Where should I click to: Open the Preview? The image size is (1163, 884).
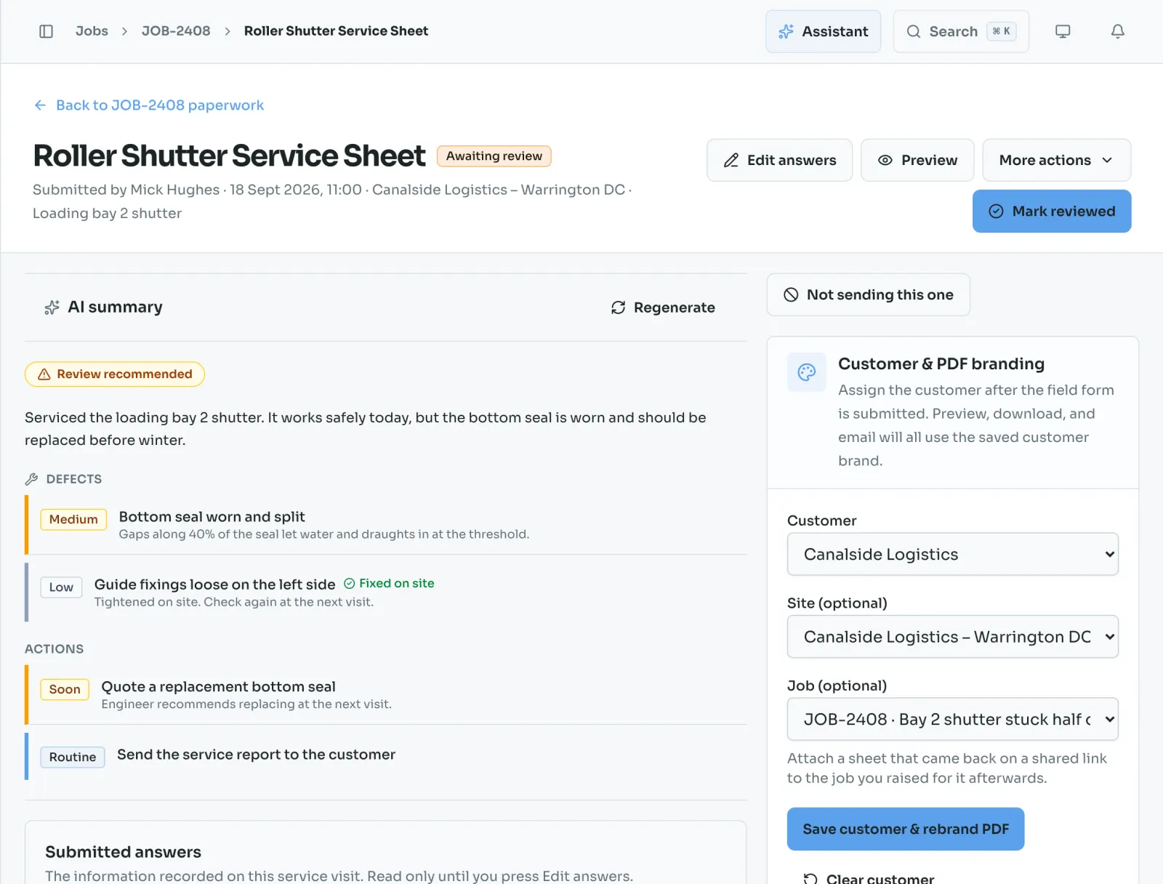[x=917, y=160]
